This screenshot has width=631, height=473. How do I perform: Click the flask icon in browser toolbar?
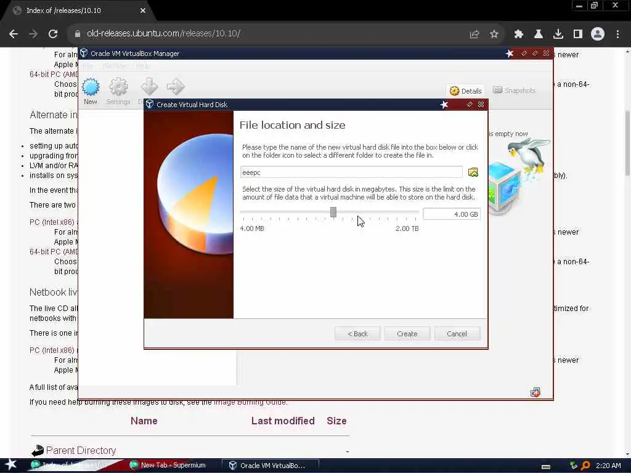click(x=539, y=34)
